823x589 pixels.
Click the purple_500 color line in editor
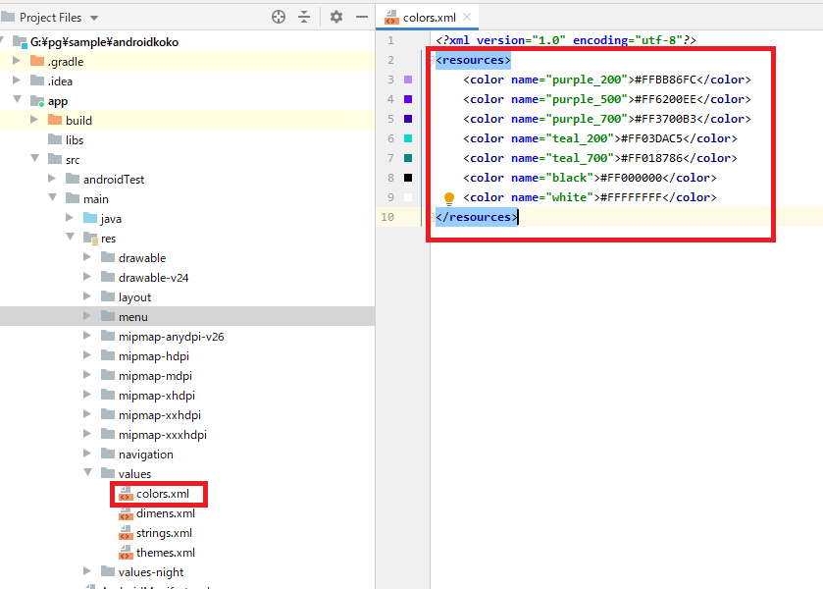tap(607, 99)
